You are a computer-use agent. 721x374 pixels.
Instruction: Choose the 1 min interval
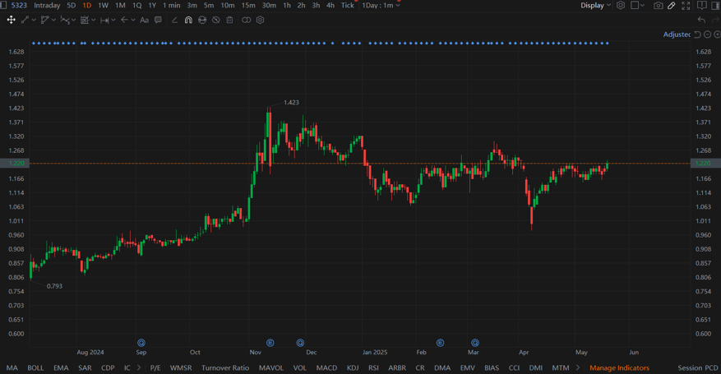[x=172, y=5]
